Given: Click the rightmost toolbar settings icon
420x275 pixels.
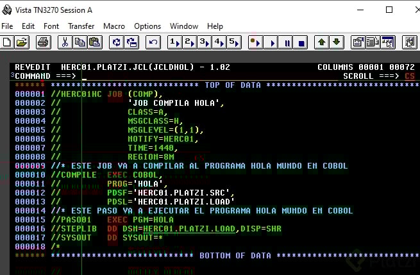Looking at the screenshot, I should coord(410,42).
